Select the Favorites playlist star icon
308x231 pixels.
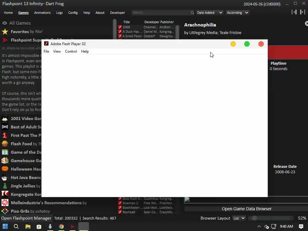(5, 32)
